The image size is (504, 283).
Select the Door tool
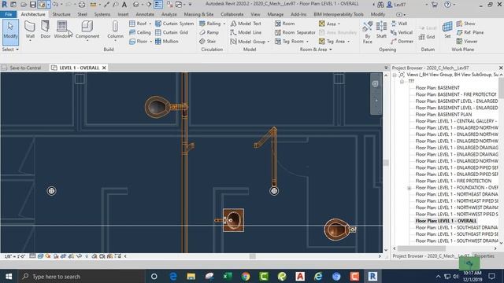pyautogui.click(x=46, y=30)
